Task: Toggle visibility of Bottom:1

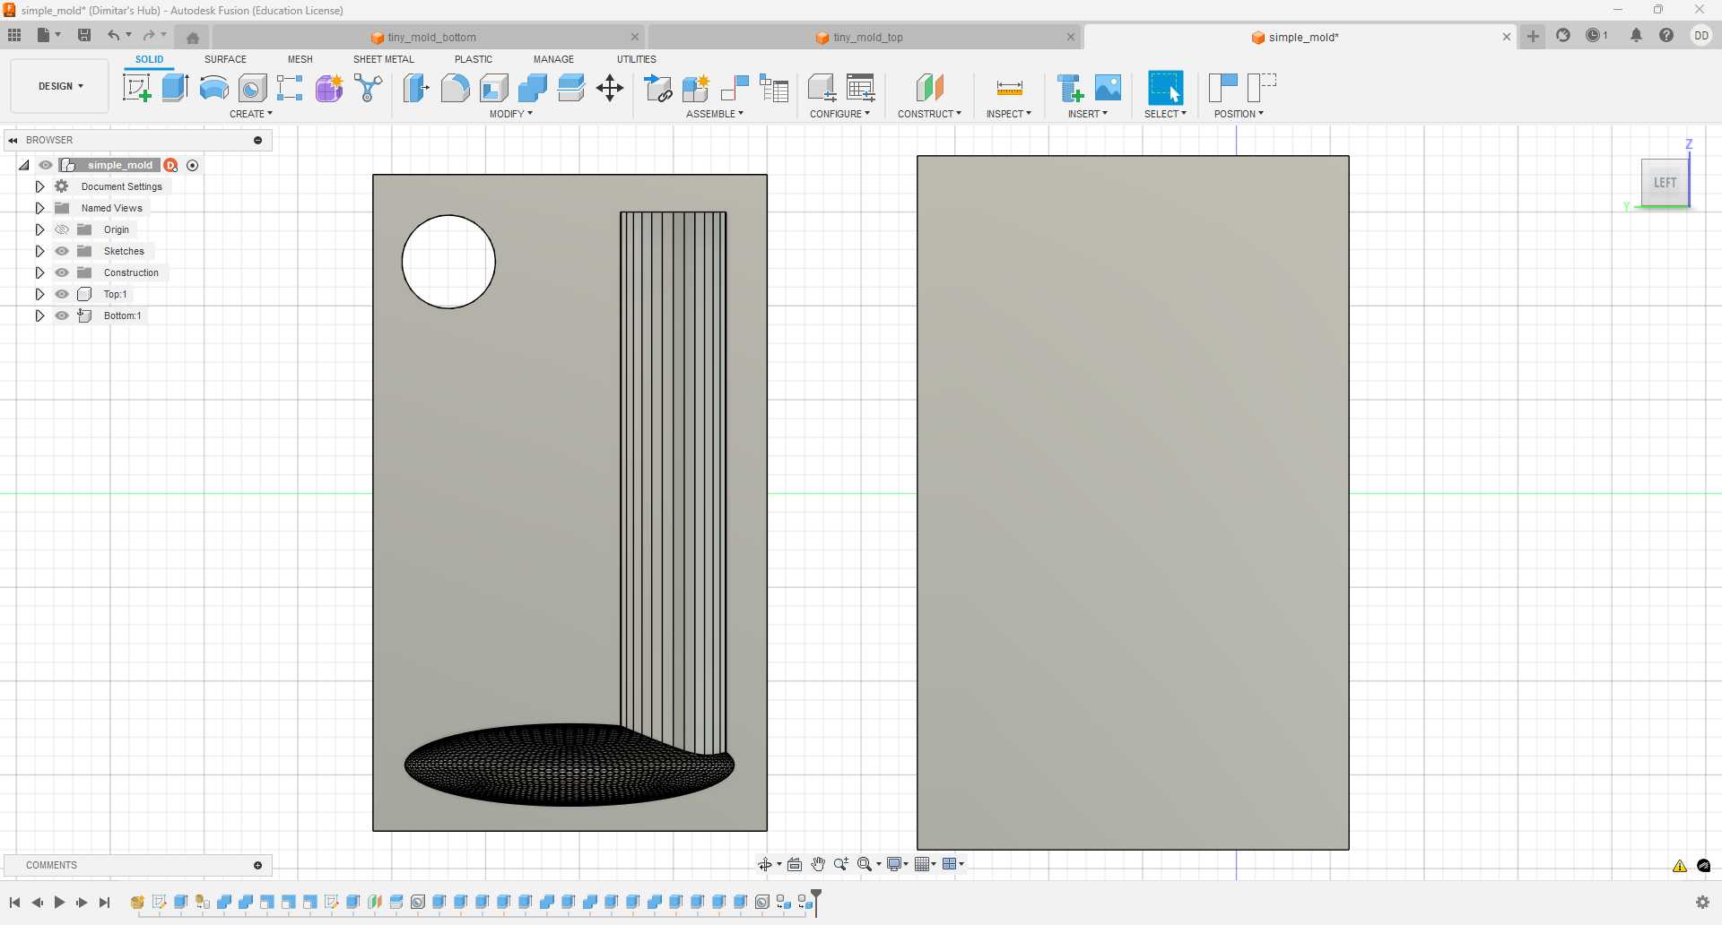Action: point(62,316)
